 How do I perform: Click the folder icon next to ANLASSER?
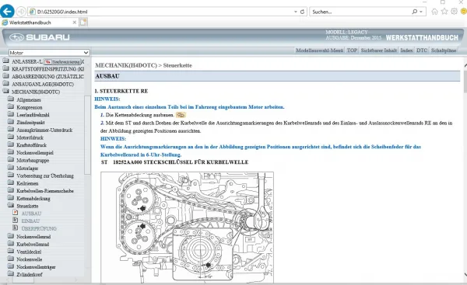coord(6,61)
